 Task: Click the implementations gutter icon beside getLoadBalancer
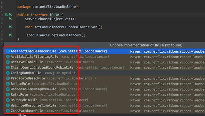point(10,35)
